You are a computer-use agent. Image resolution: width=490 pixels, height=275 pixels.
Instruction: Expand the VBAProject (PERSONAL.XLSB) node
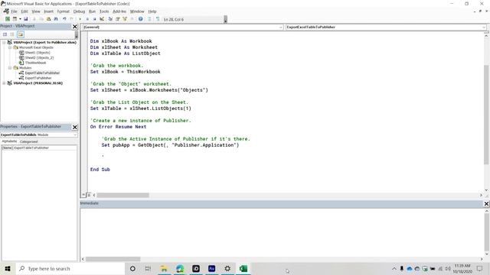(4, 83)
